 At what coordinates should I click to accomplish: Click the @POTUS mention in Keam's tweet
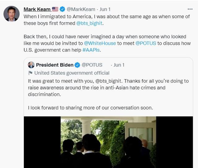coord(146,43)
